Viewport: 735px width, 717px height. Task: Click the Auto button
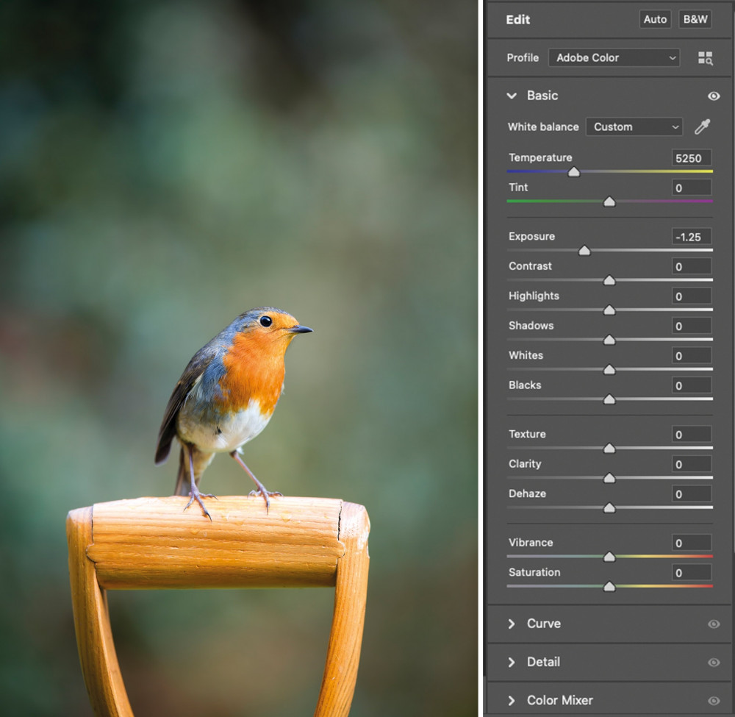[655, 19]
